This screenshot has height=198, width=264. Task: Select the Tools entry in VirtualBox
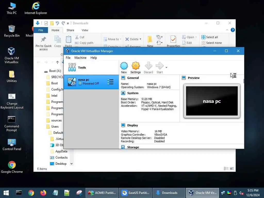pyautogui.click(x=91, y=68)
